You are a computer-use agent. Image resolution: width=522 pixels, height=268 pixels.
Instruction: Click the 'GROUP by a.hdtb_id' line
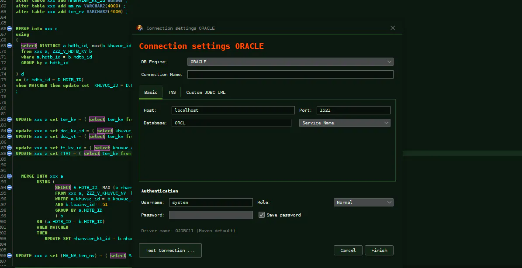tap(45, 62)
